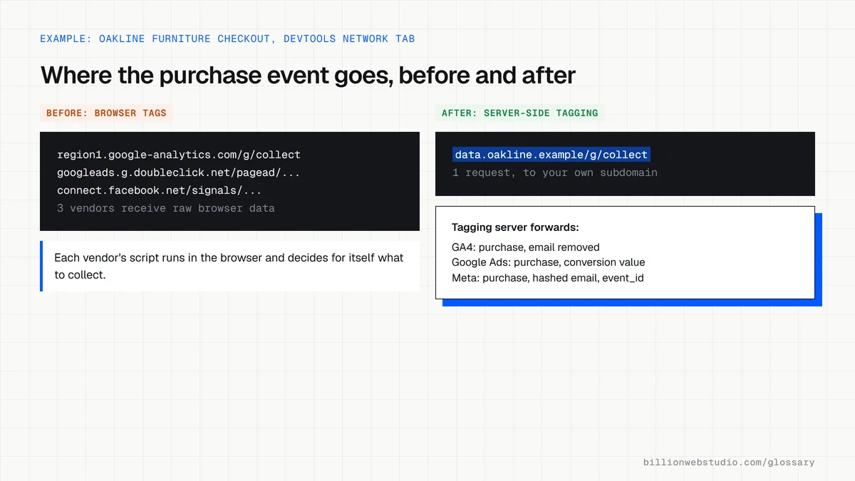The width and height of the screenshot is (855, 481).
Task: Click the note 'Each vendor's script runs in the browser'
Action: point(229,266)
